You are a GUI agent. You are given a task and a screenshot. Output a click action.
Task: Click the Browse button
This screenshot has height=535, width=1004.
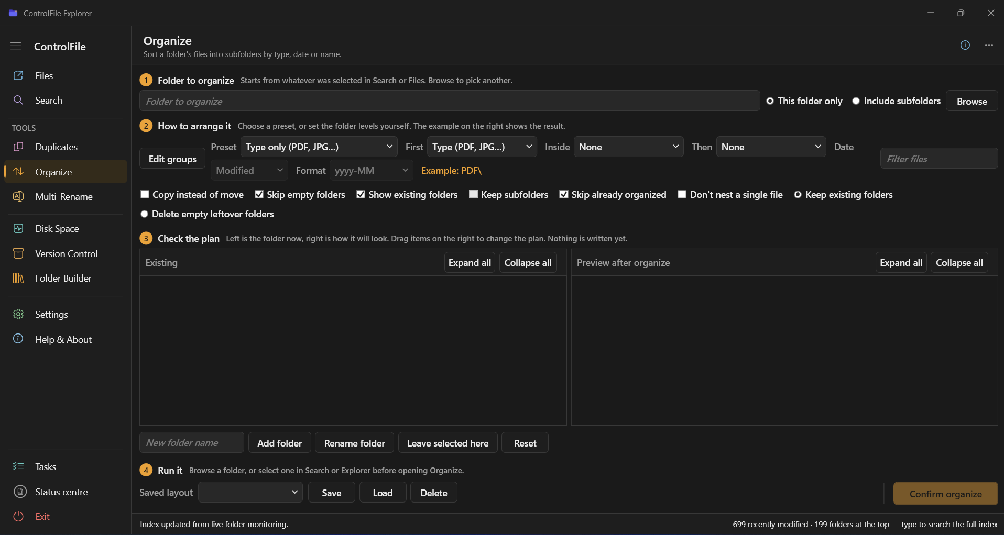972,101
